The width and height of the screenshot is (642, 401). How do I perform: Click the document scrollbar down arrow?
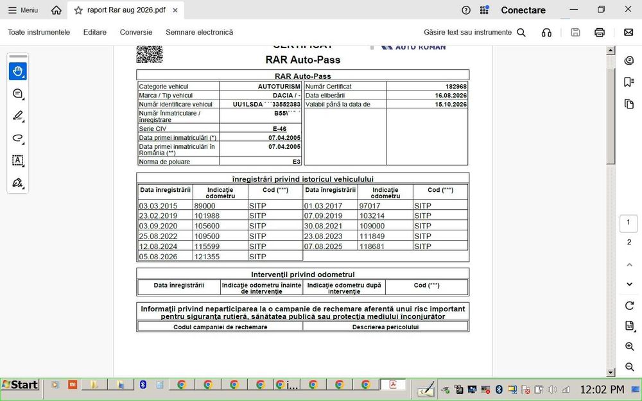coord(611,372)
